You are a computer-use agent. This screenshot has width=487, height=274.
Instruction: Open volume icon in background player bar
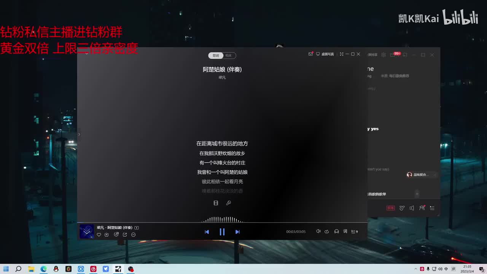(412, 208)
